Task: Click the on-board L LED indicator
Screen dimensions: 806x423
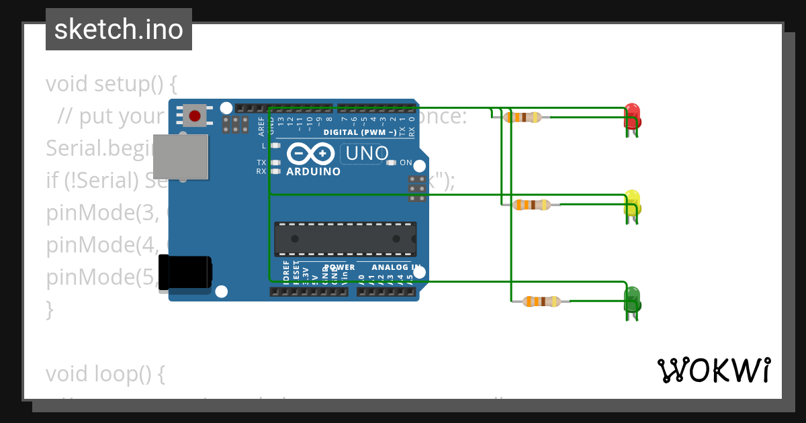Action: pos(275,144)
